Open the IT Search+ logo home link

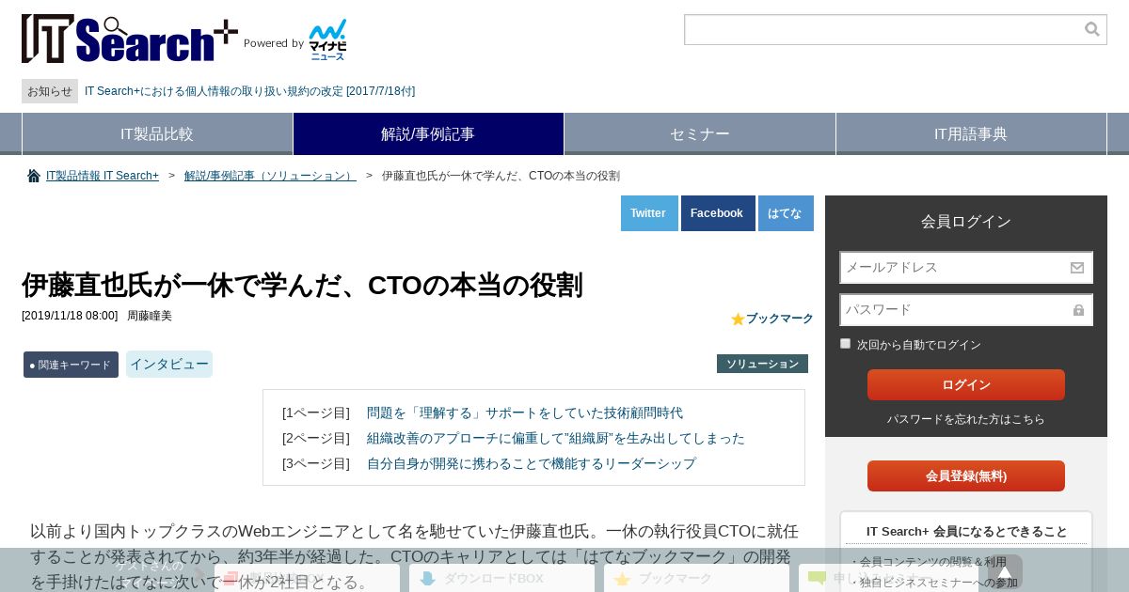tap(130, 39)
